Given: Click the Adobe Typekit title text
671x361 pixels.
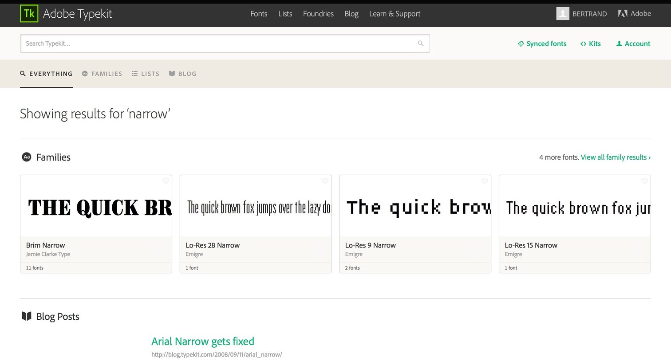Looking at the screenshot, I should click(77, 14).
